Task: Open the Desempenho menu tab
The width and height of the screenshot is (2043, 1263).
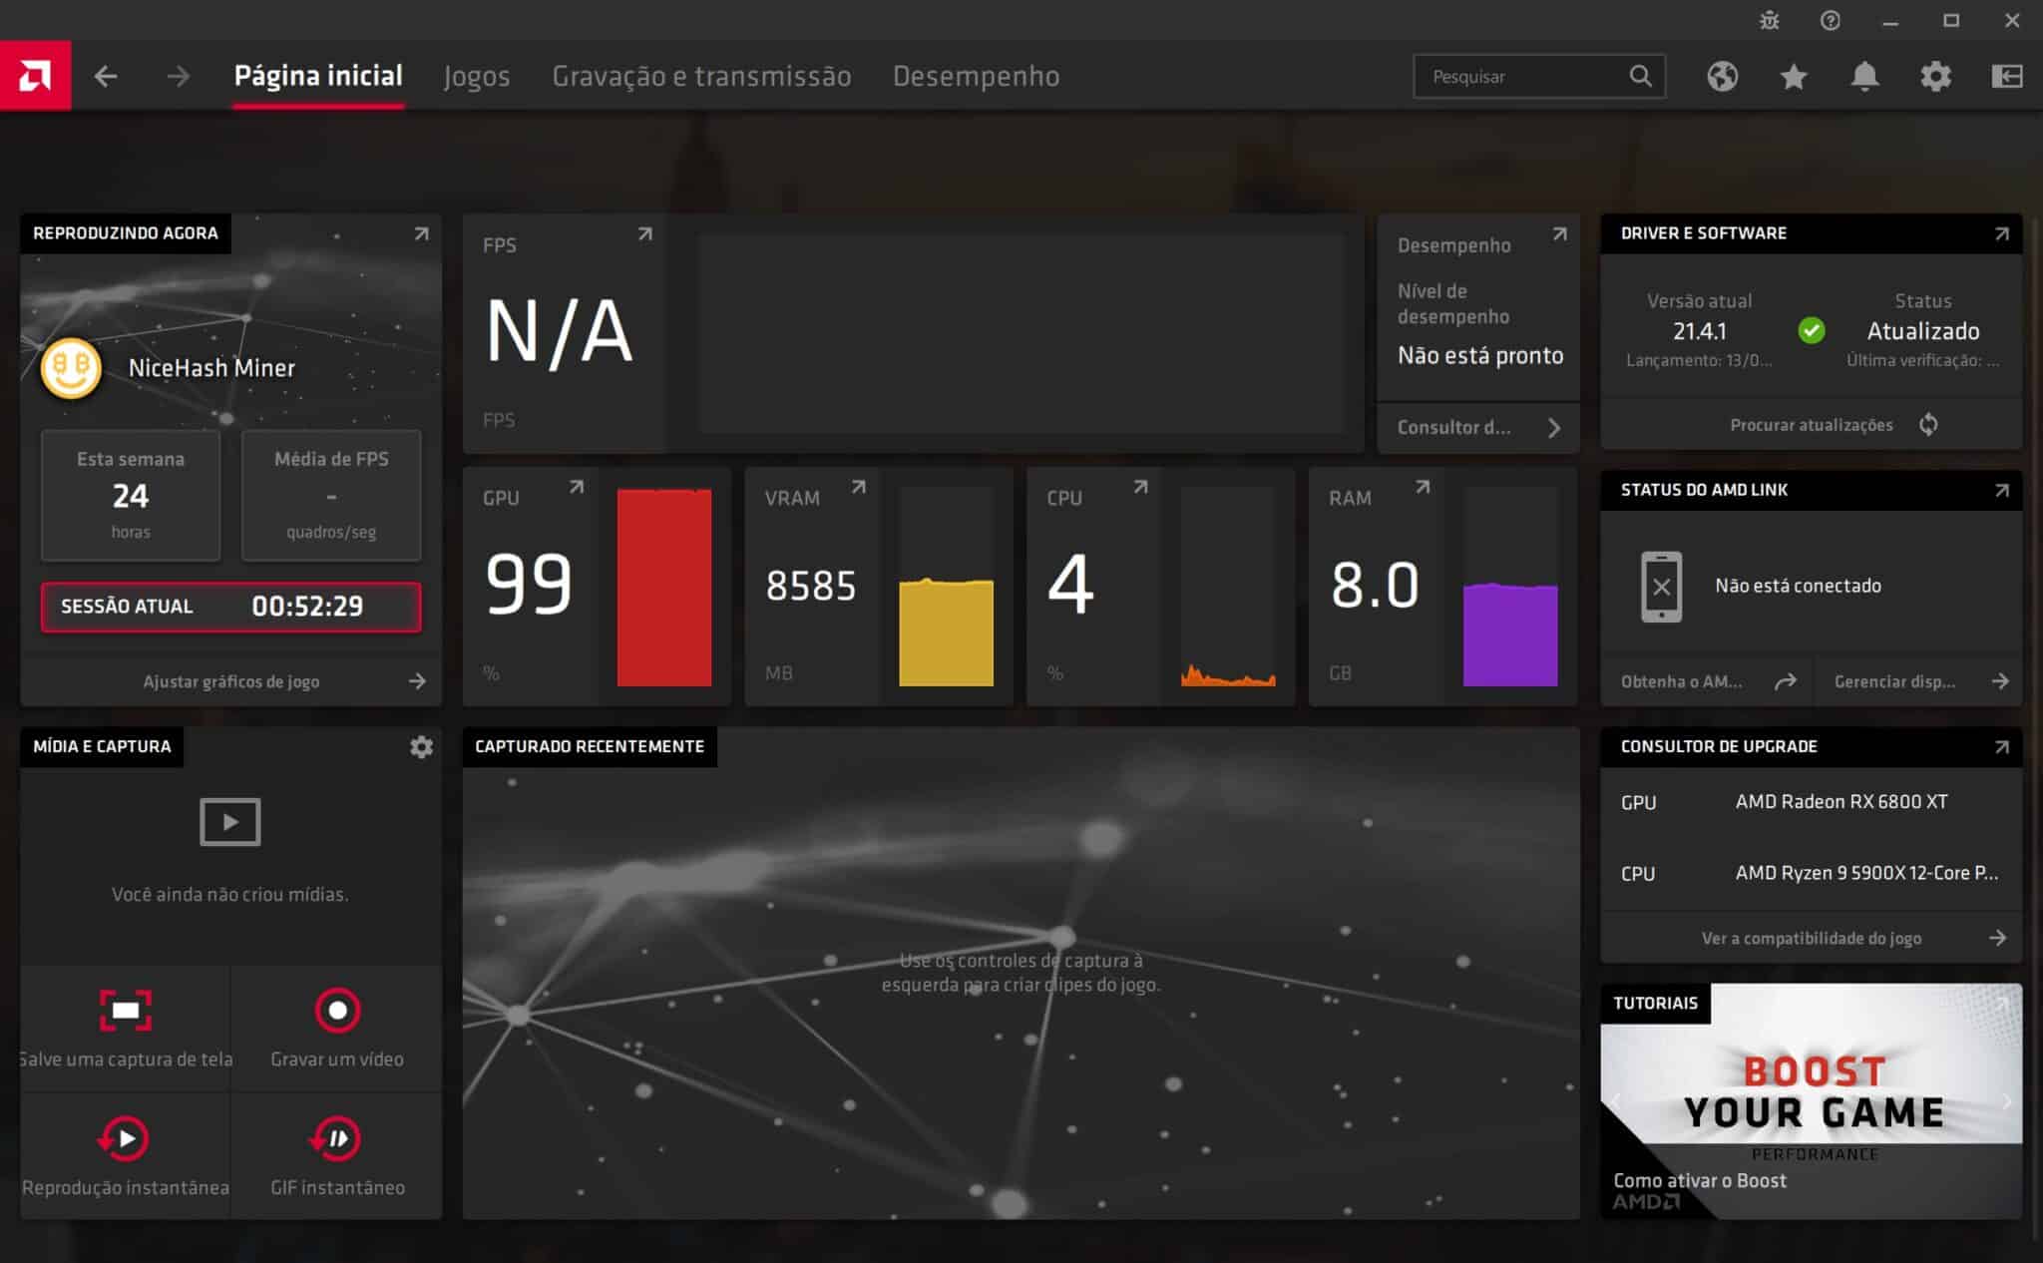Action: click(976, 76)
